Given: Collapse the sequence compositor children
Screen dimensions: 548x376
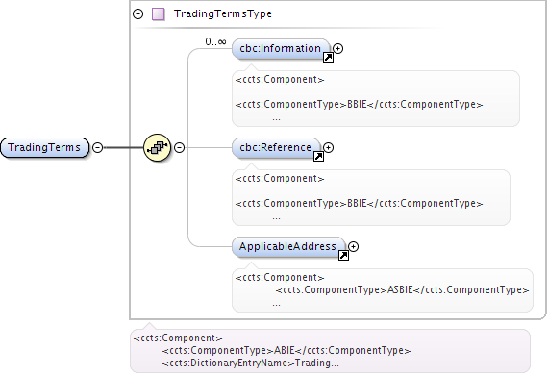Looking at the screenshot, I should click(x=179, y=147).
